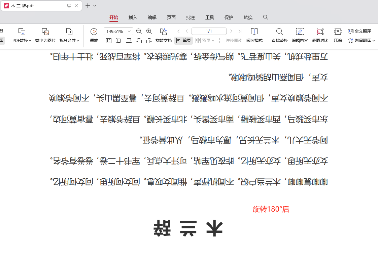Click the search icon in the tab row
Image resolution: width=378 pixels, height=265 pixels.
tap(266, 17)
